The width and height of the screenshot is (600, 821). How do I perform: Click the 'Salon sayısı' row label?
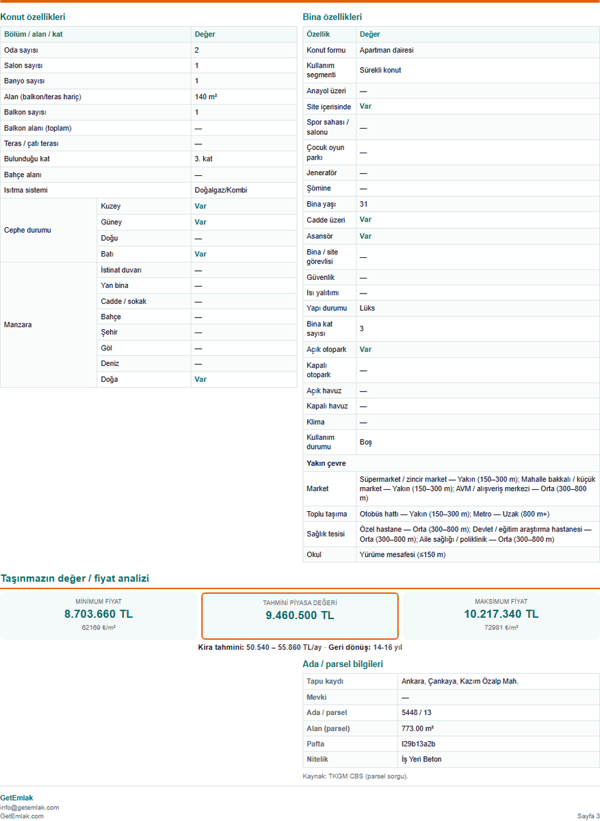point(23,66)
